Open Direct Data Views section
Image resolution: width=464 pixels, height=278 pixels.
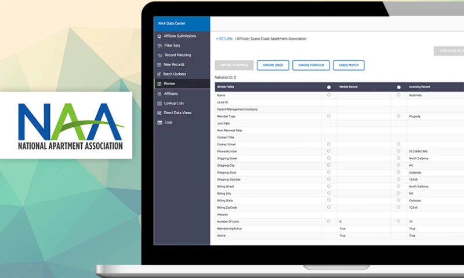(x=177, y=112)
